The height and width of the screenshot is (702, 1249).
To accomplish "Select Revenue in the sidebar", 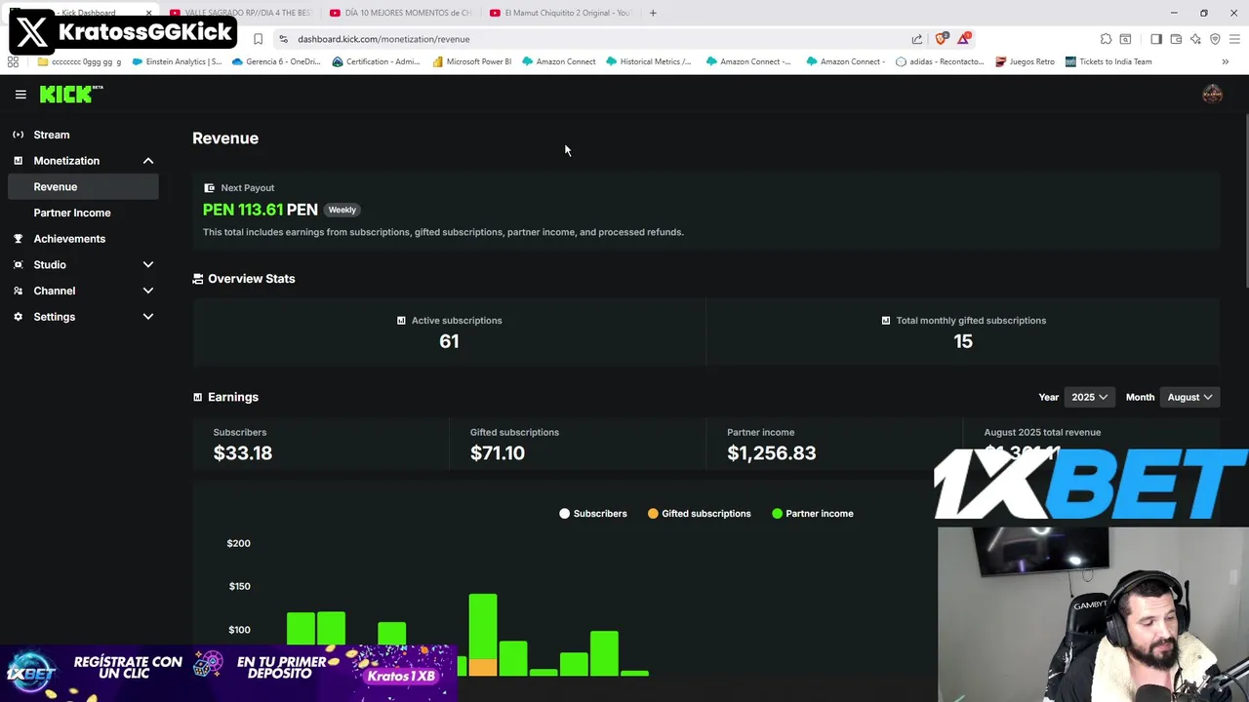I will pos(83,186).
